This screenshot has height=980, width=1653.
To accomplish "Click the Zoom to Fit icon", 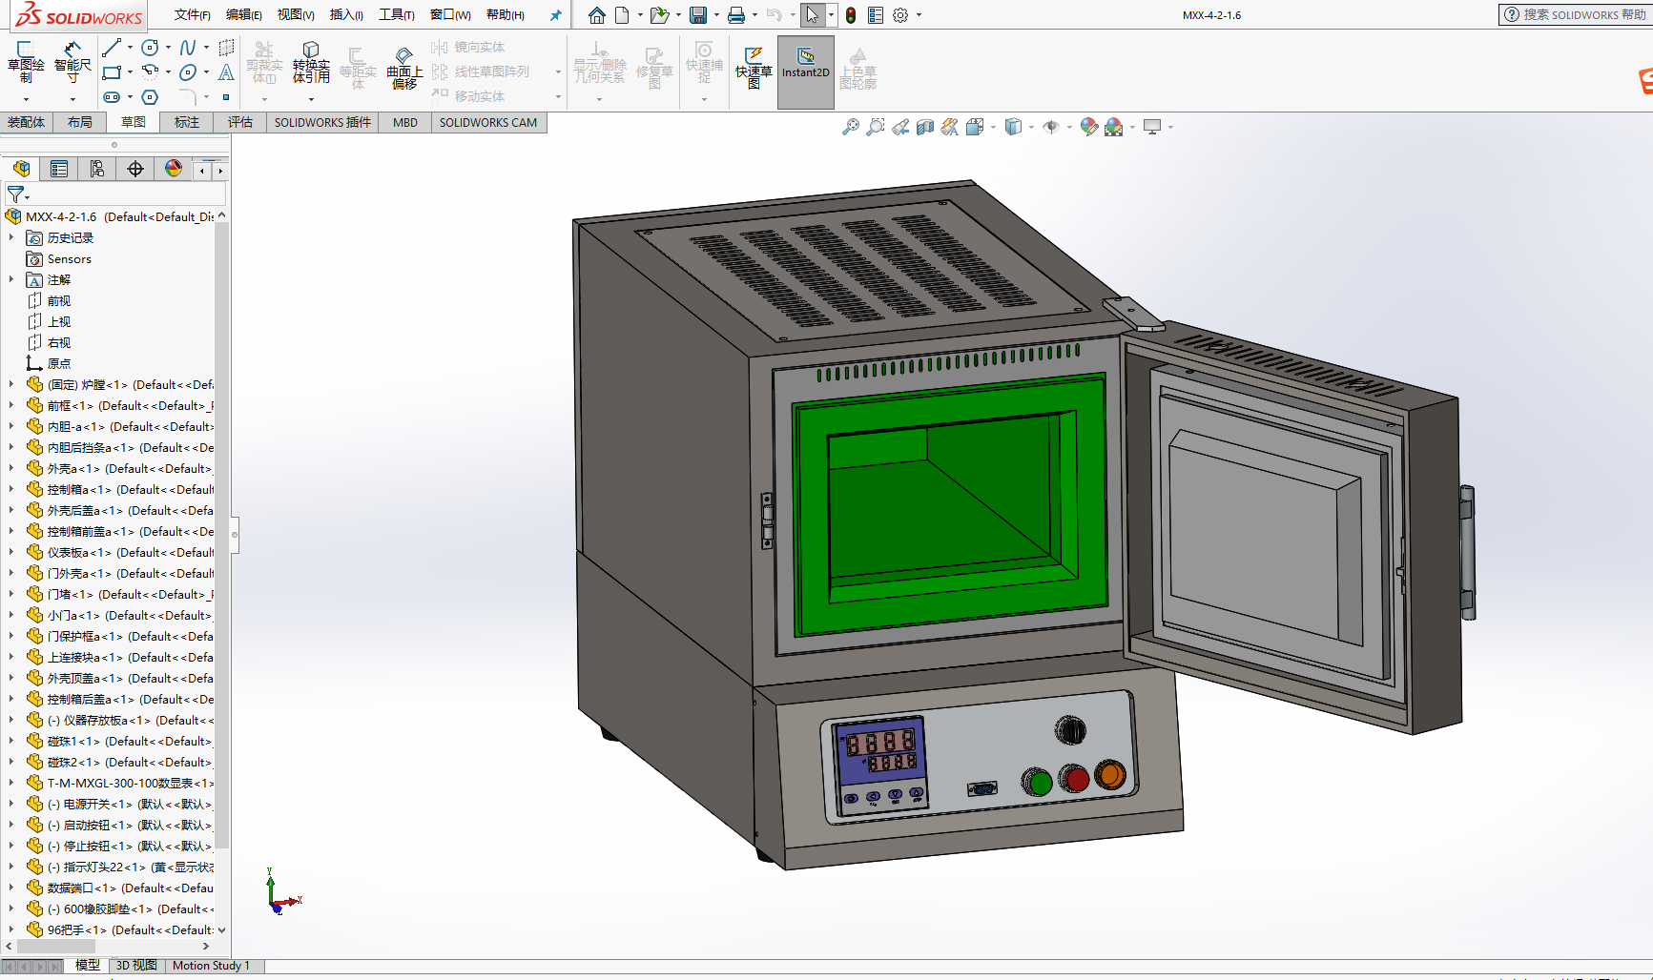I will [x=851, y=127].
